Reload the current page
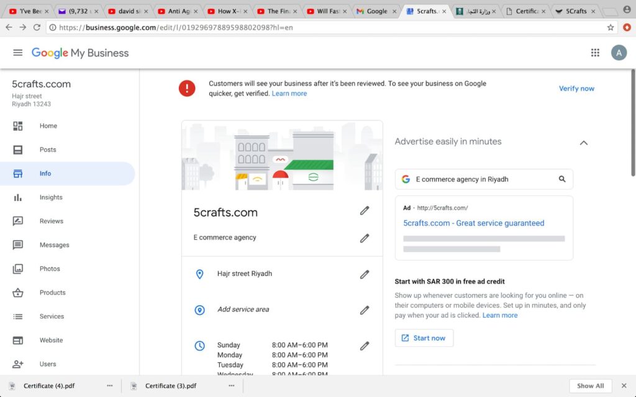636x397 pixels. 37,27
